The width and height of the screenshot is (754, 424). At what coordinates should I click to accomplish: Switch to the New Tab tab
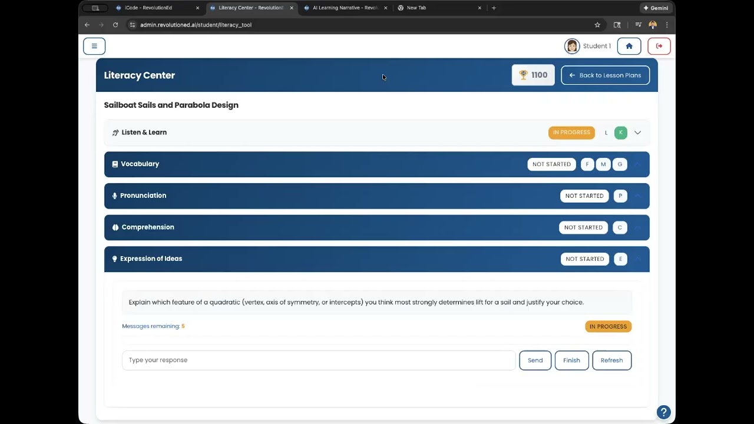[439, 8]
